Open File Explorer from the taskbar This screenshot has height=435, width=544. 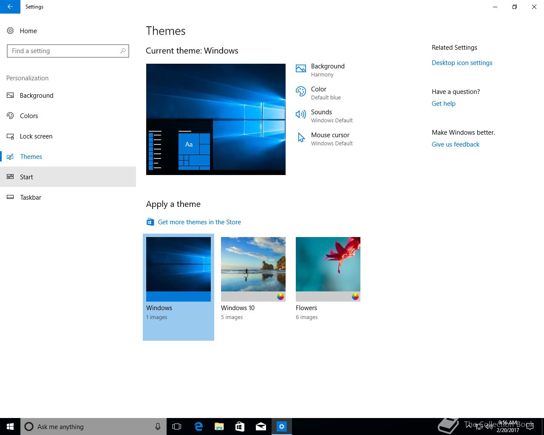point(219,427)
